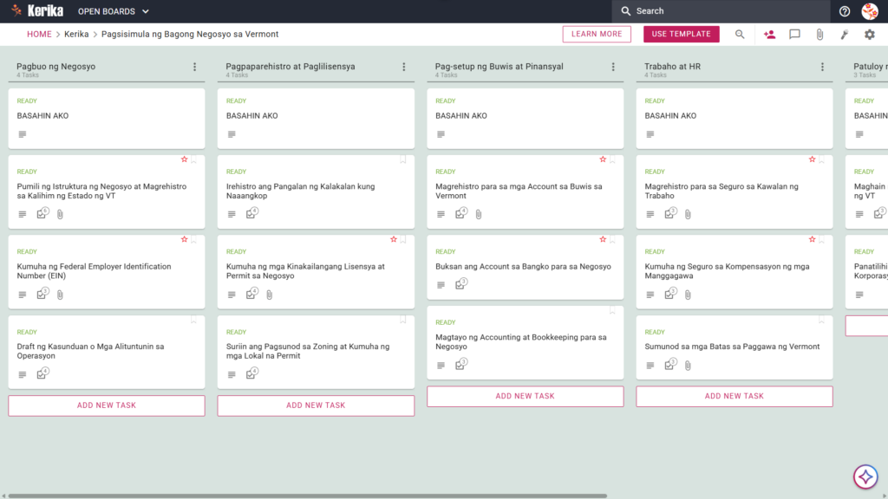The image size is (888, 499).
Task: Toggle star on Buksan ang Account sa Bangko card
Action: pos(603,239)
